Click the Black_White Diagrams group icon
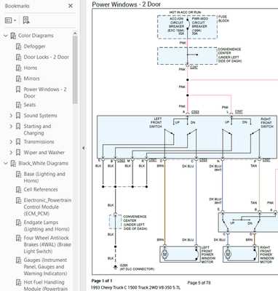The height and width of the screenshot is (291, 278). [x=13, y=164]
